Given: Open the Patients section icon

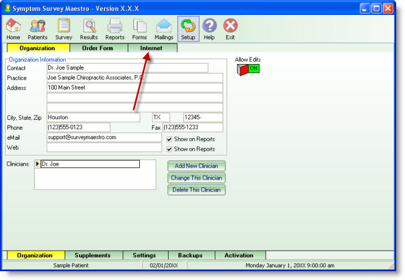Looking at the screenshot, I should (x=38, y=29).
